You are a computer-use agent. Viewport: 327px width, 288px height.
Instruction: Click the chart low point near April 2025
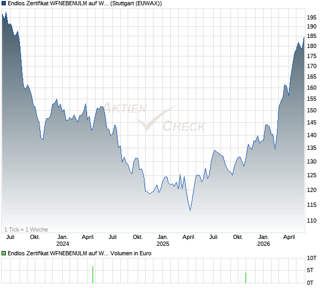pyautogui.click(x=190, y=210)
